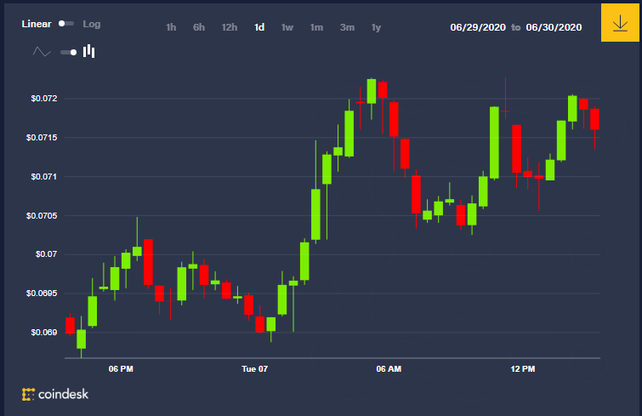Open the CoinDesk logo link
The image size is (642, 416).
55,394
